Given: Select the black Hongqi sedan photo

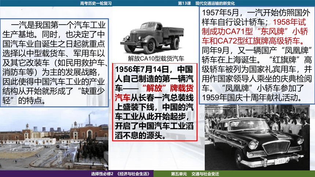Looking at the screenshot, I should 257,137.
